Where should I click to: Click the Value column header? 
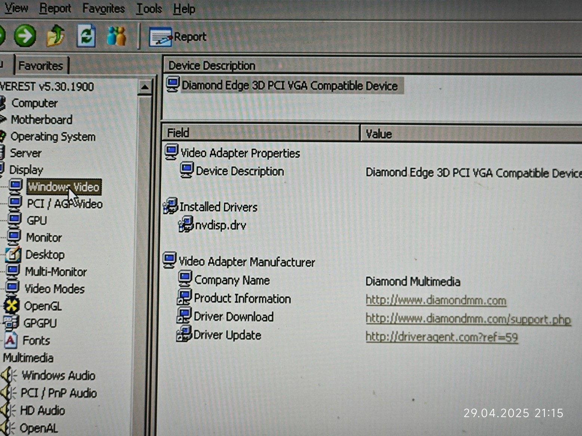click(471, 134)
